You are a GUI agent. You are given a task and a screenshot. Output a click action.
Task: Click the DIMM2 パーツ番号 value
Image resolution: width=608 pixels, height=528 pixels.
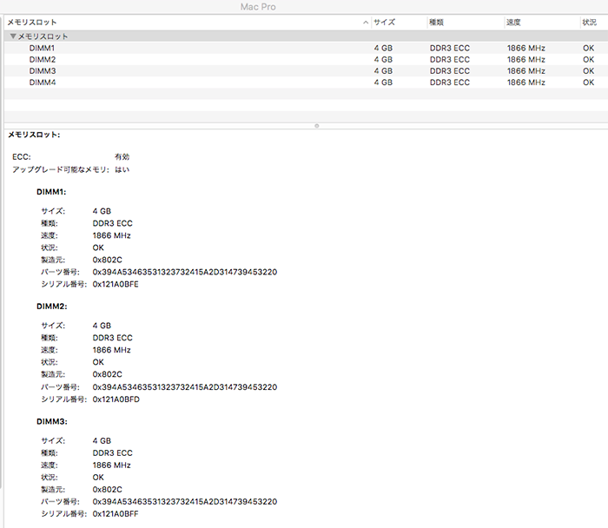tap(185, 387)
